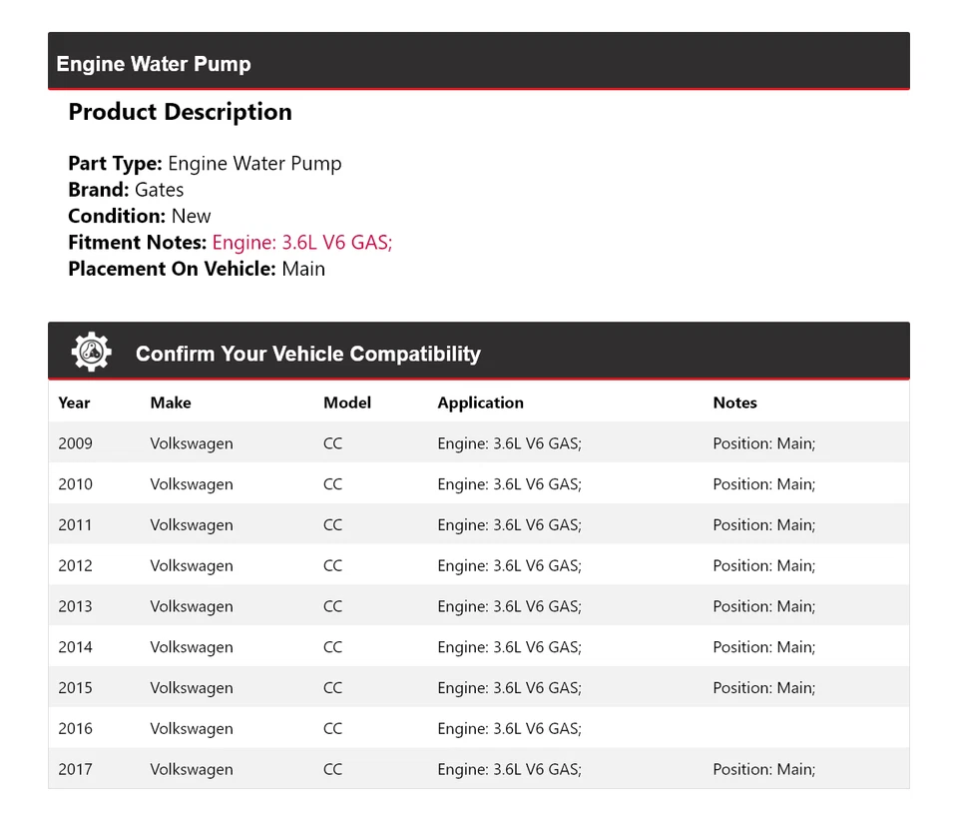This screenshot has width=958, height=821.
Task: Click Position: Main in the 2017 row
Action: point(763,770)
